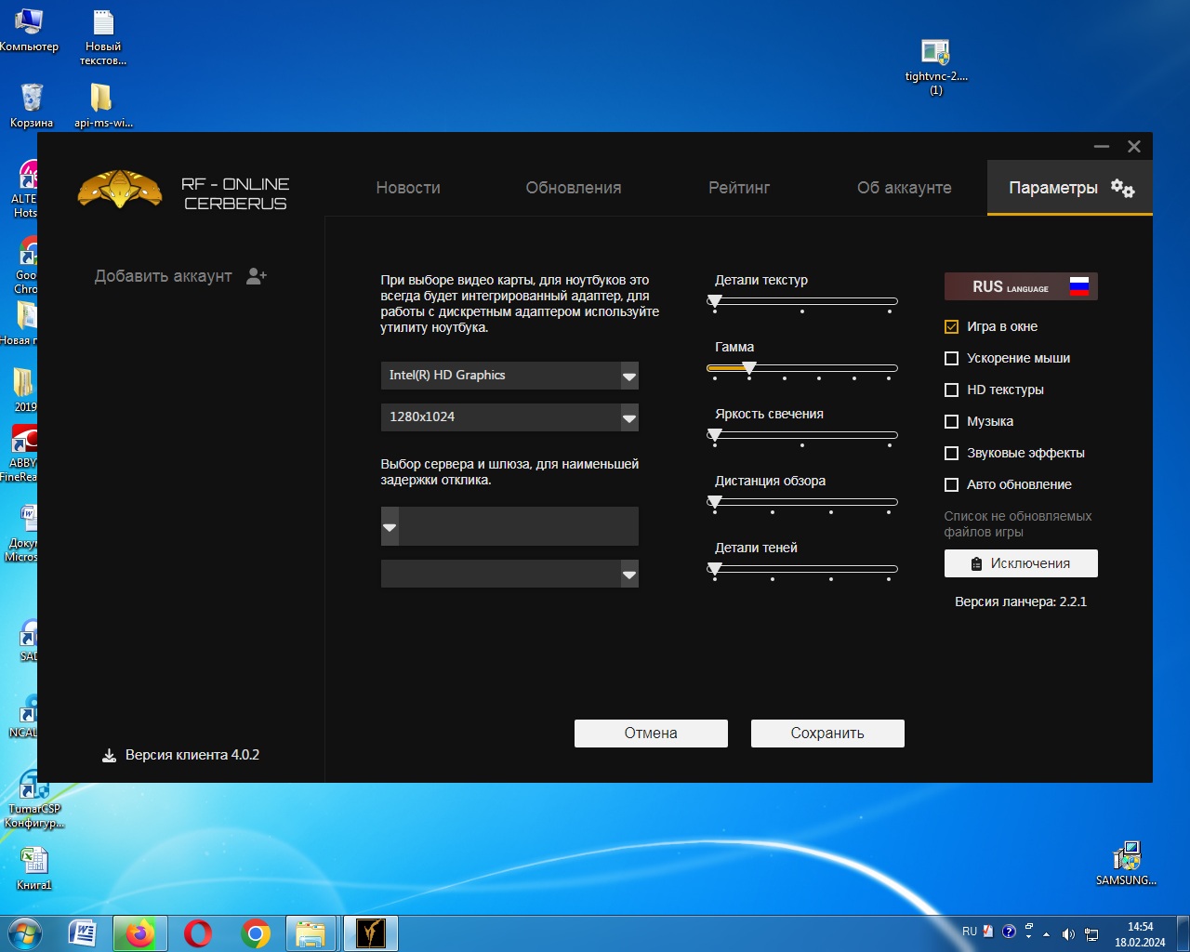Open the Windows Start button
The width and height of the screenshot is (1190, 952).
pyautogui.click(x=25, y=933)
